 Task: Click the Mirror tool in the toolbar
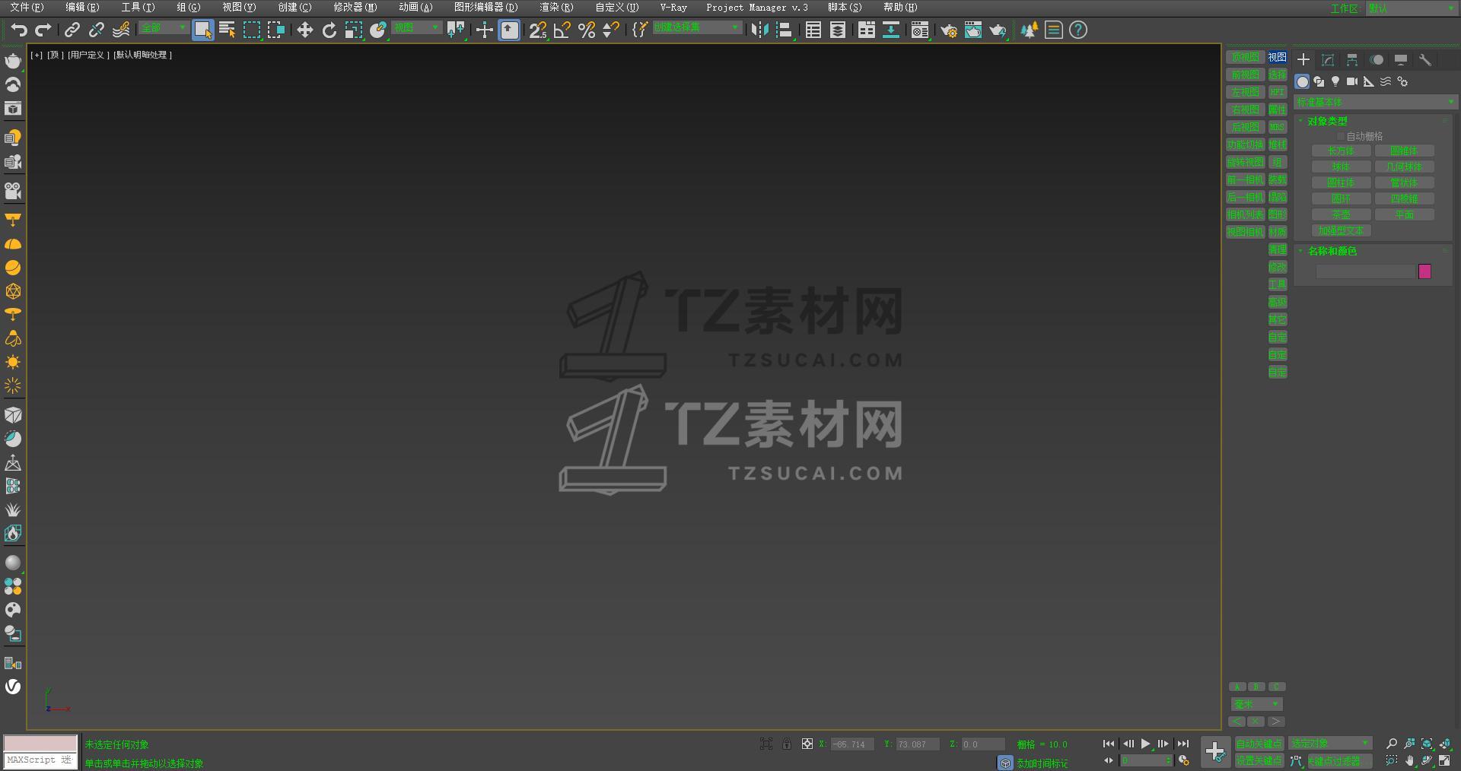pos(759,30)
